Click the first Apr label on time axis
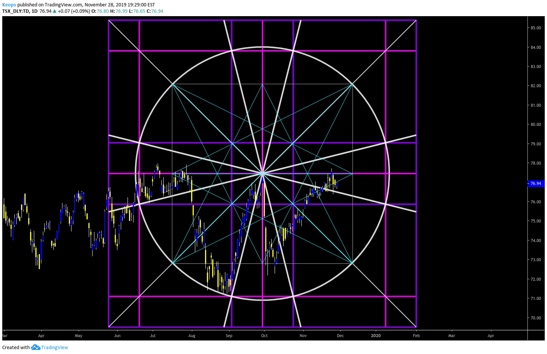 41,336
